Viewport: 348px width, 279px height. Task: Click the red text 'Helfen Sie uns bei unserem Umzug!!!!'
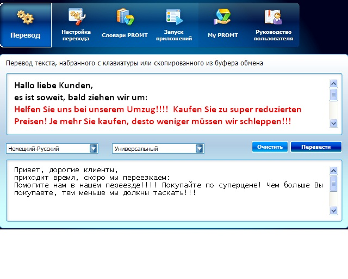click(91, 110)
